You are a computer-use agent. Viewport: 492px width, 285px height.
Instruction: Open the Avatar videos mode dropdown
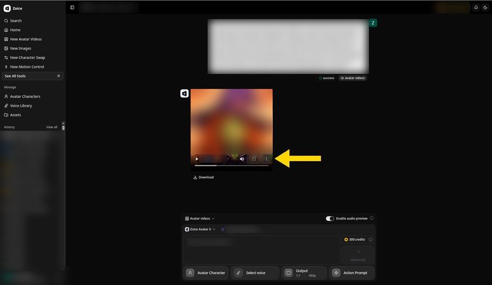coord(200,218)
